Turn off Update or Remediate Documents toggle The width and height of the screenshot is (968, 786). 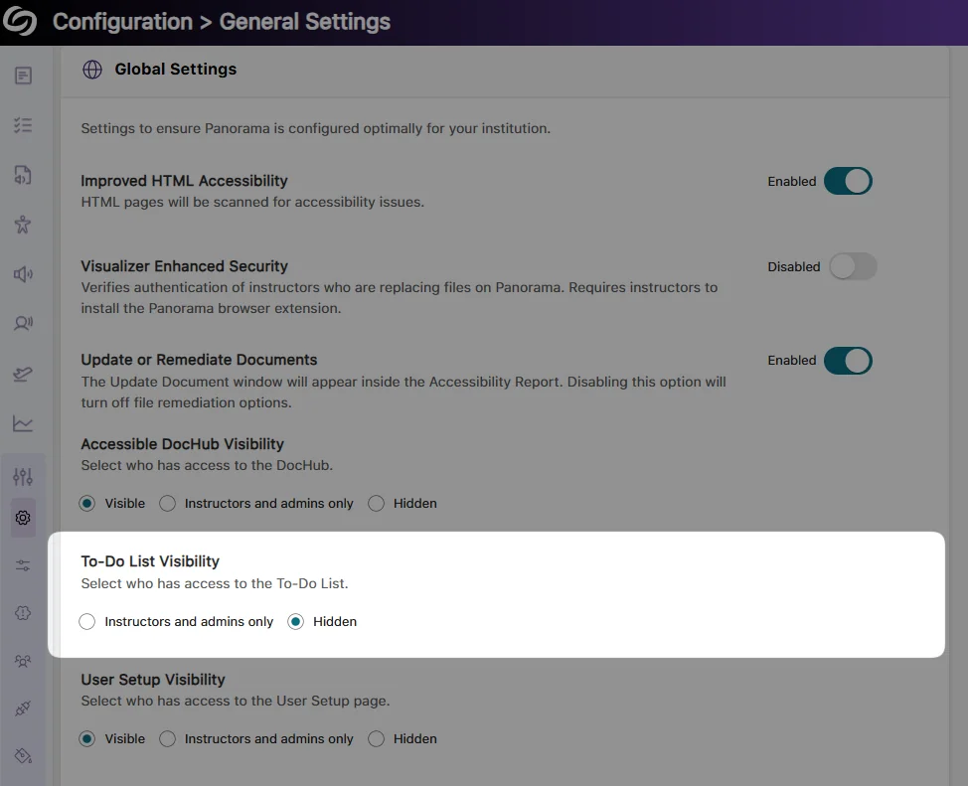(x=848, y=360)
